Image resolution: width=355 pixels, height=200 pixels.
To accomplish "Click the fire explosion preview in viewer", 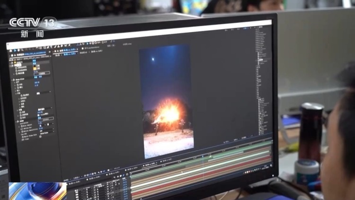I will click(167, 114).
